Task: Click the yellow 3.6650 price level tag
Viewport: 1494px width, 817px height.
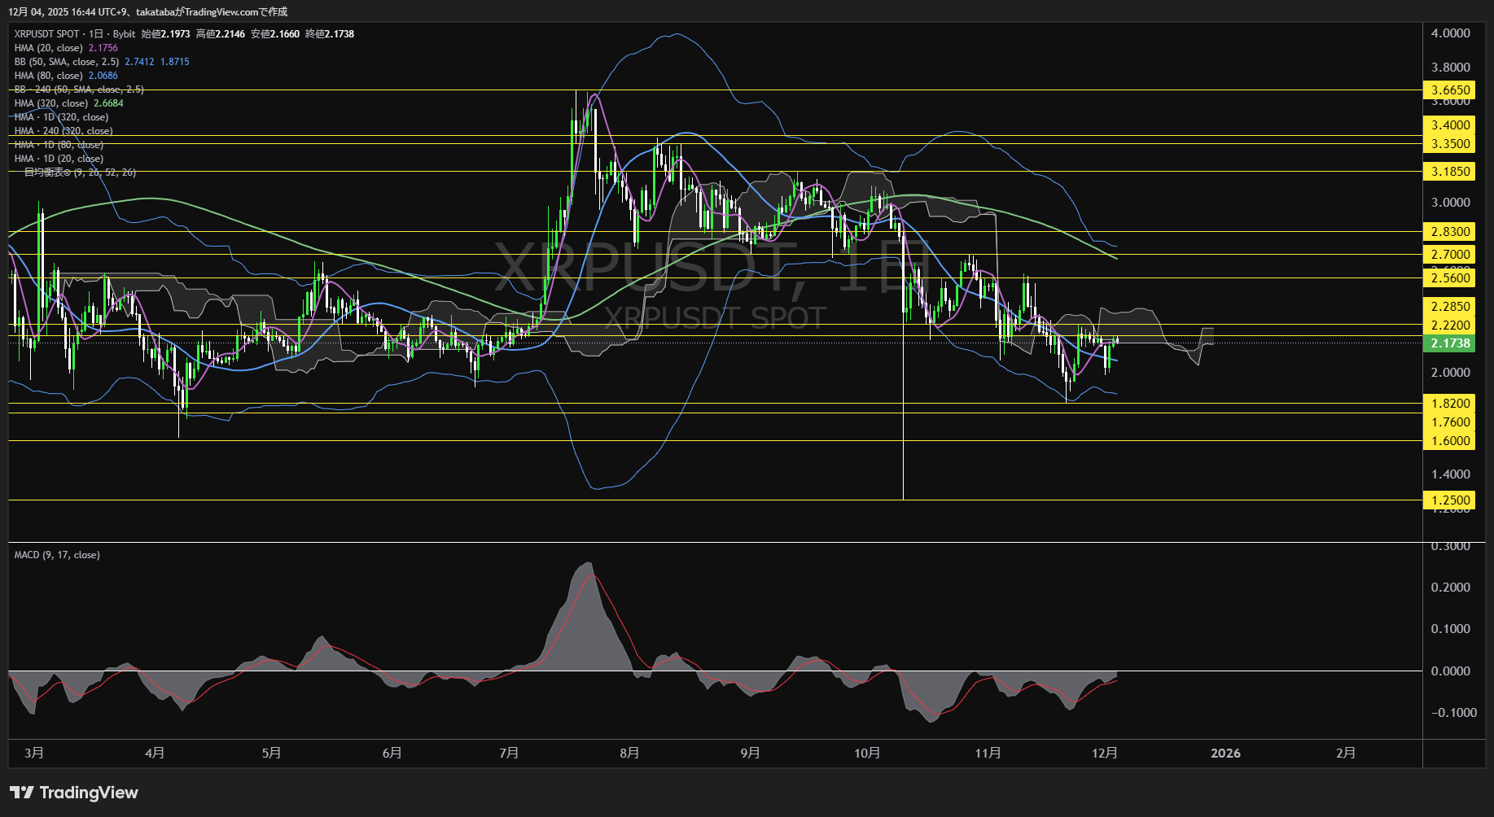Action: coord(1450,90)
